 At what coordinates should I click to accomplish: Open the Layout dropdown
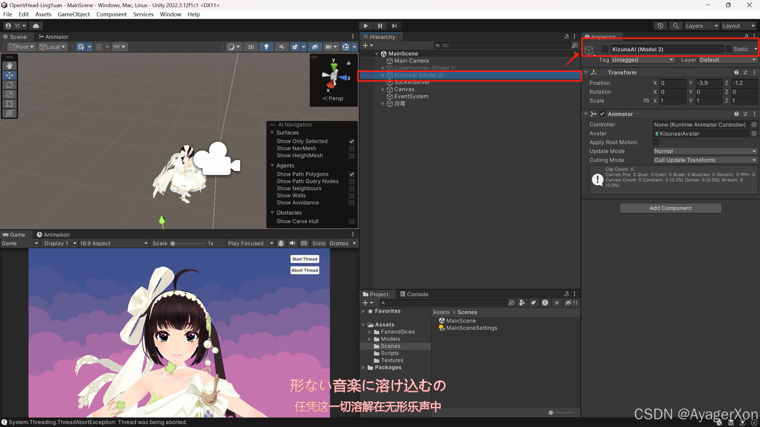pos(739,26)
